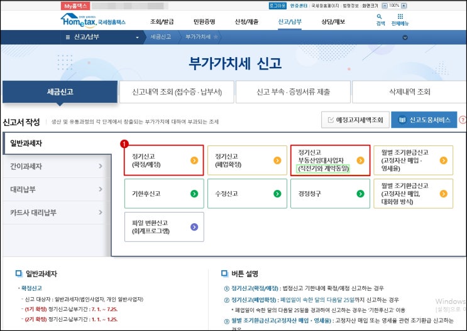The width and height of the screenshot is (467, 331).
Task: Click the 확정신고 heading text
Action: click(x=31, y=288)
